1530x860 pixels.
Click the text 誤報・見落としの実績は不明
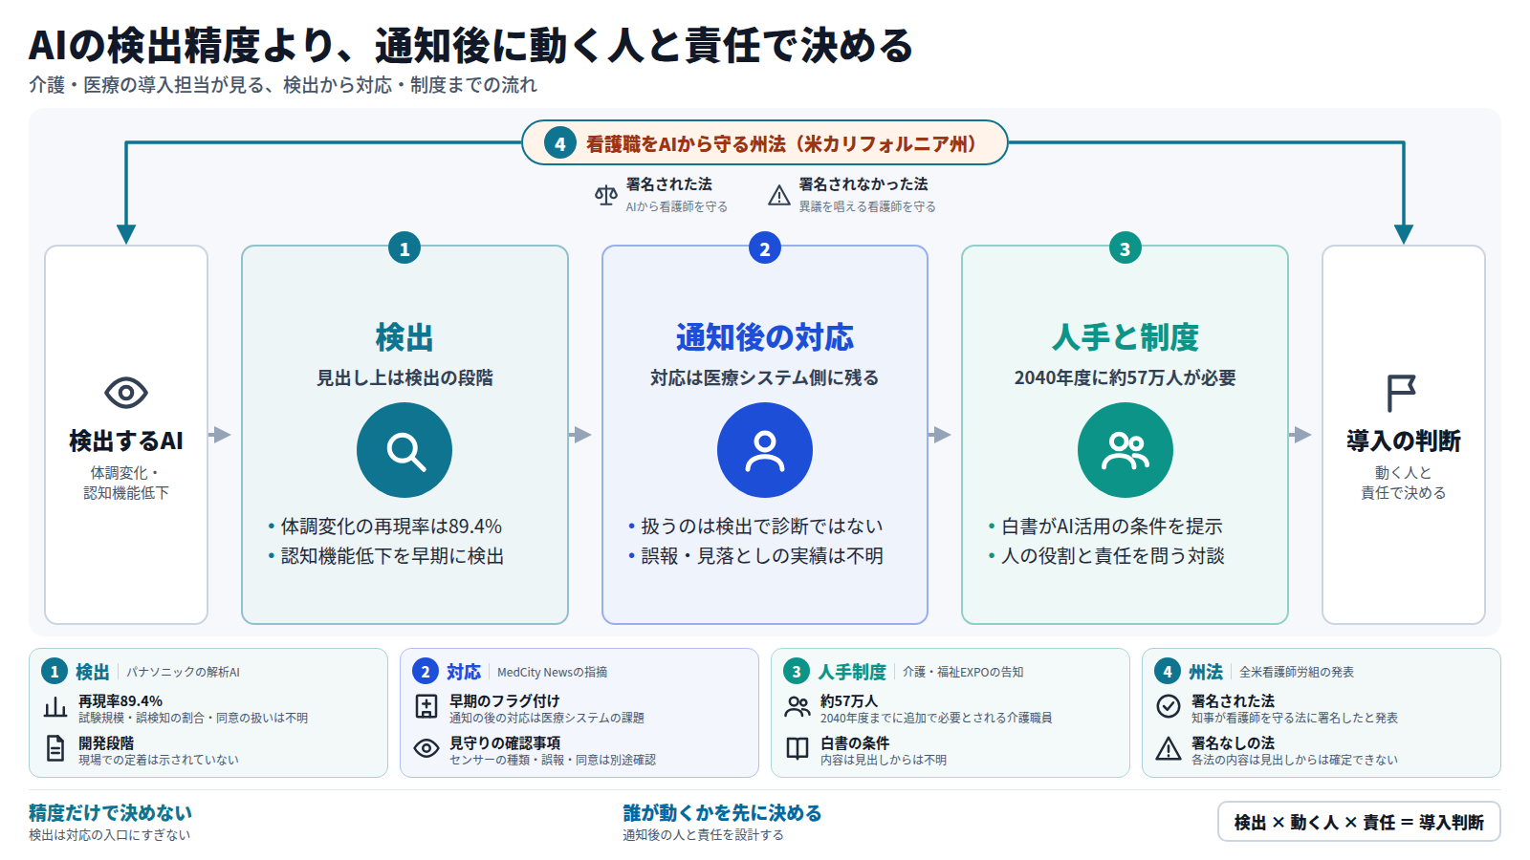coord(762,556)
